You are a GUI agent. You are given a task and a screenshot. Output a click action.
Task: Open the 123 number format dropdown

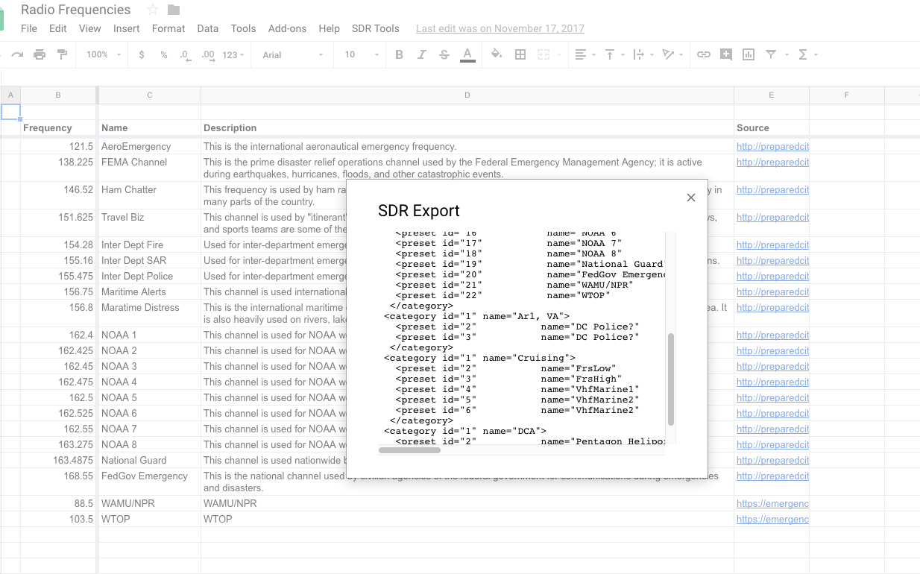click(233, 54)
